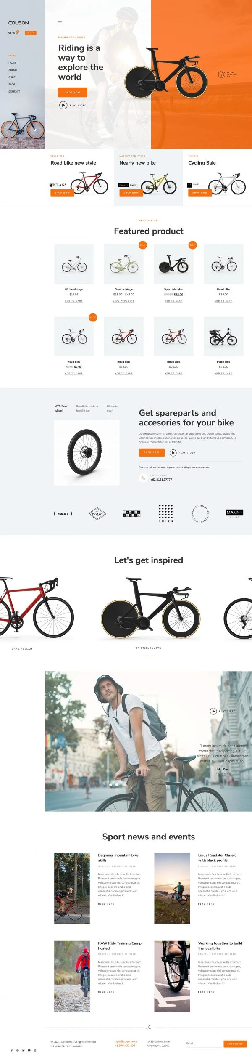Click the hotline phone icon
252x1057 pixels.
point(143,478)
